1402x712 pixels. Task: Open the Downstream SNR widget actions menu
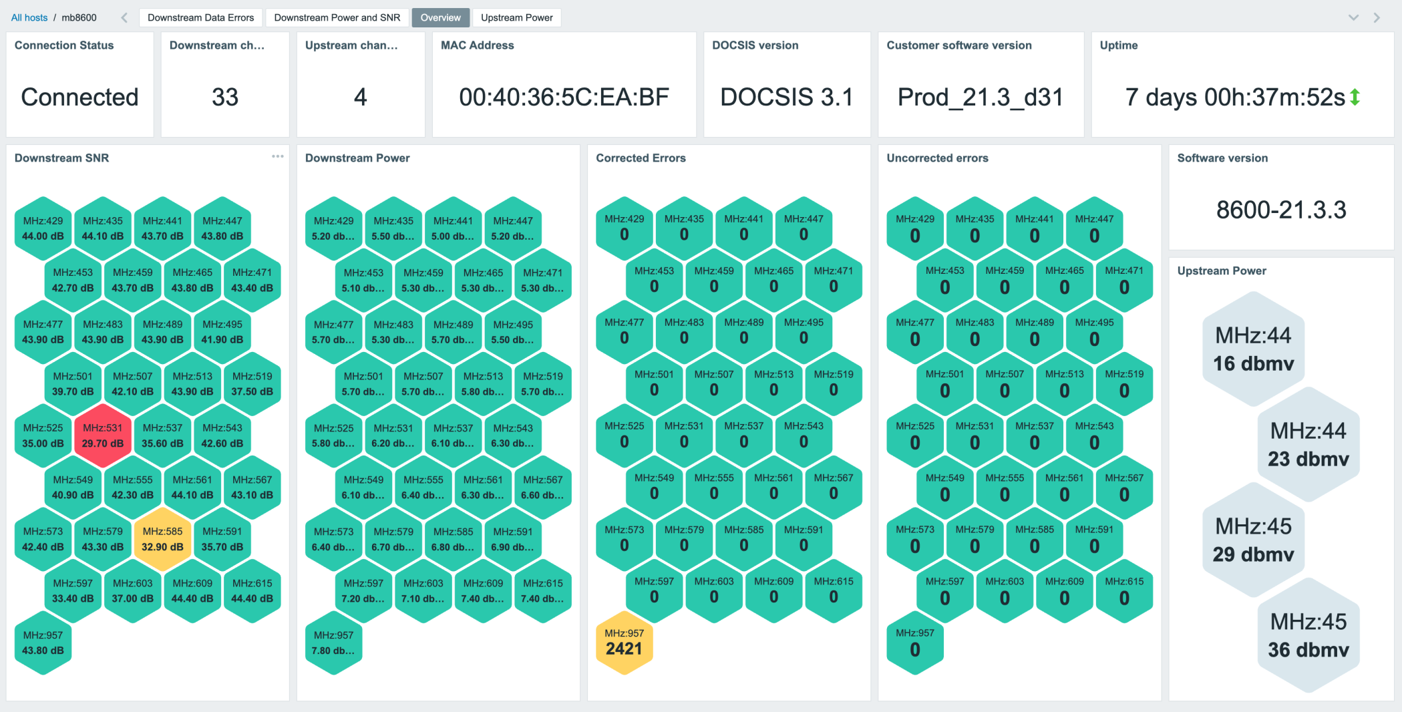tap(277, 156)
